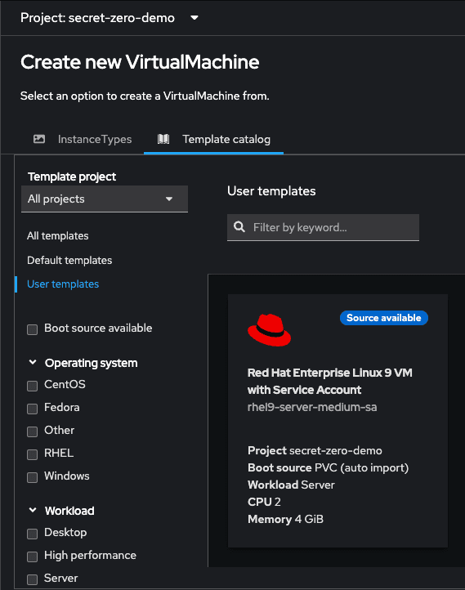Image resolution: width=465 pixels, height=590 pixels.
Task: Click the CPU 2 detail
Action: tap(264, 502)
